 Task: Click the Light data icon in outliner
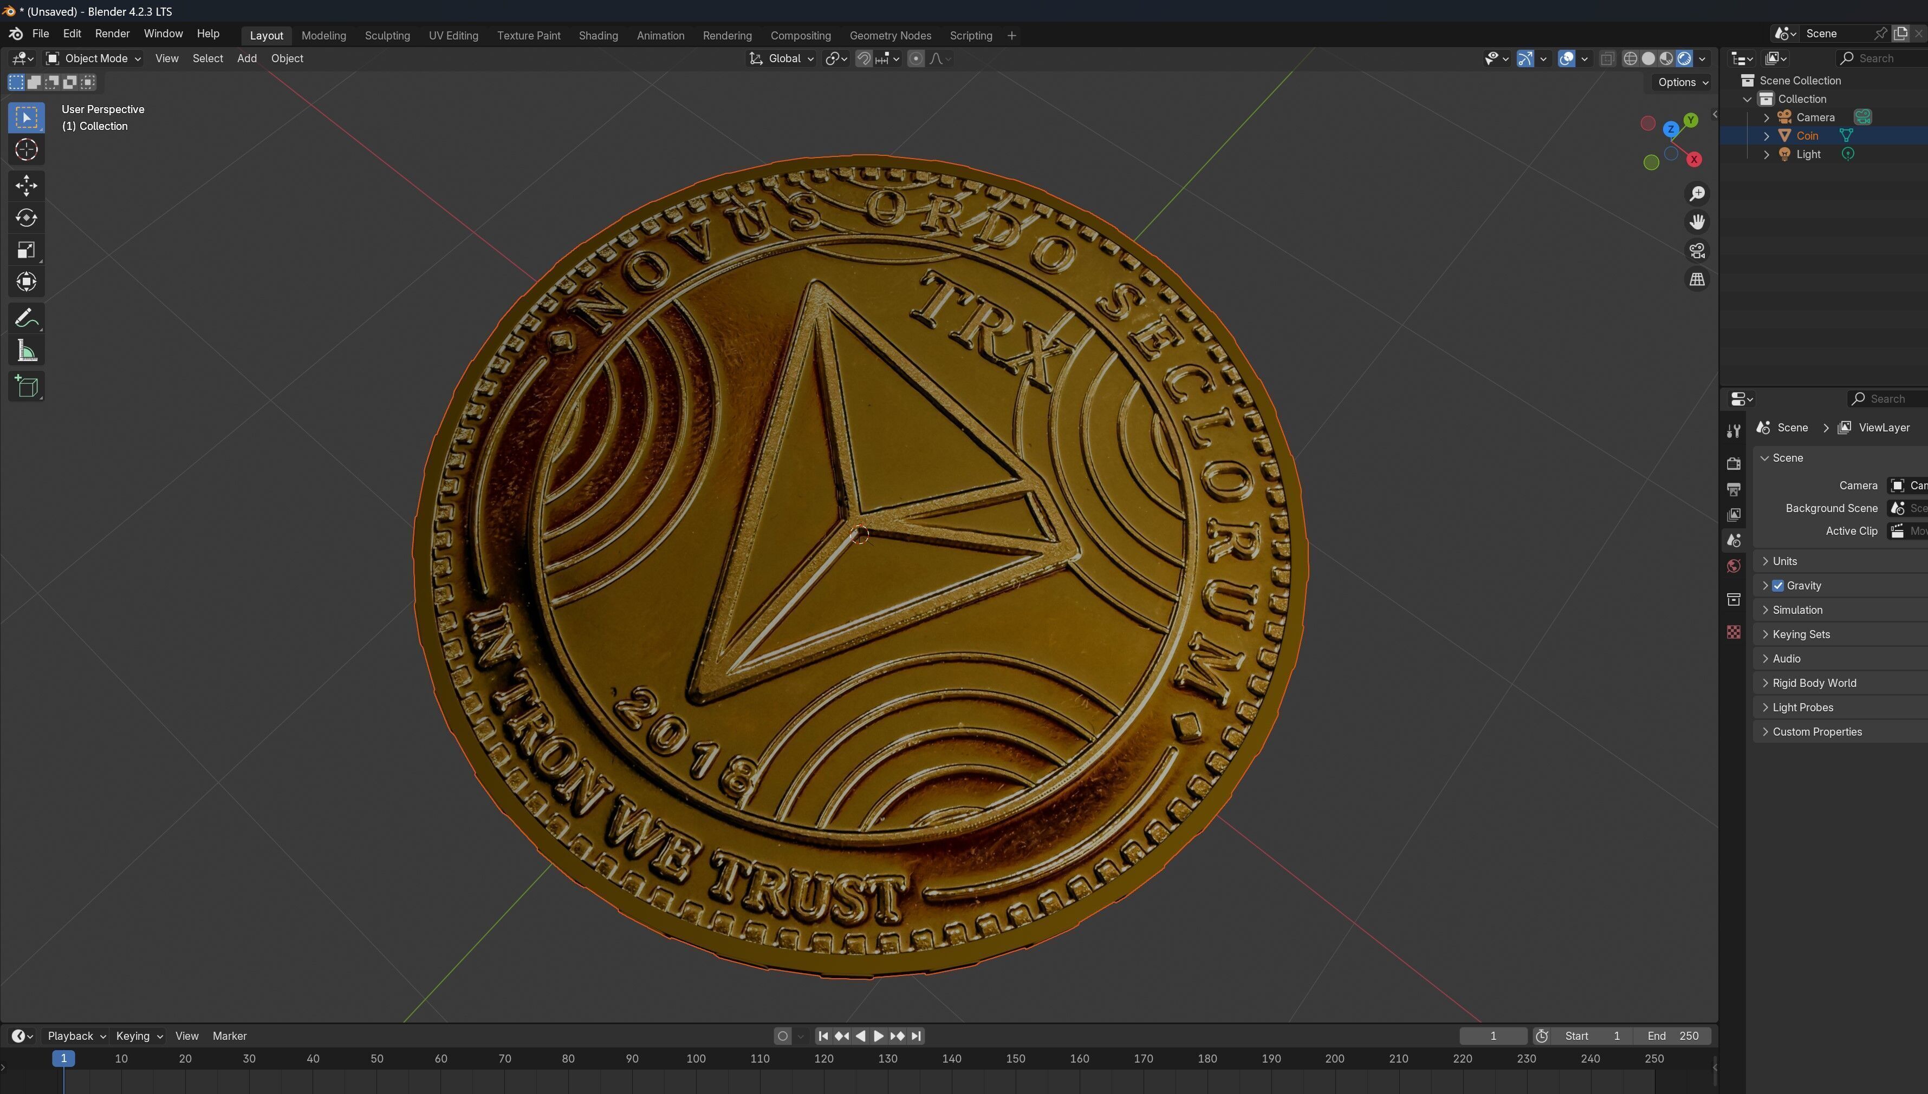point(1847,154)
